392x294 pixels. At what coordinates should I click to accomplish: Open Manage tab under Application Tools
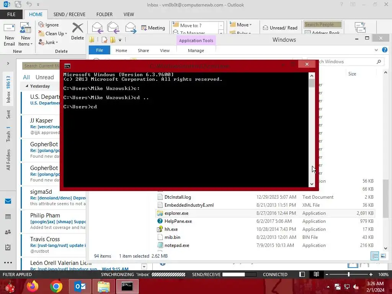196,51
